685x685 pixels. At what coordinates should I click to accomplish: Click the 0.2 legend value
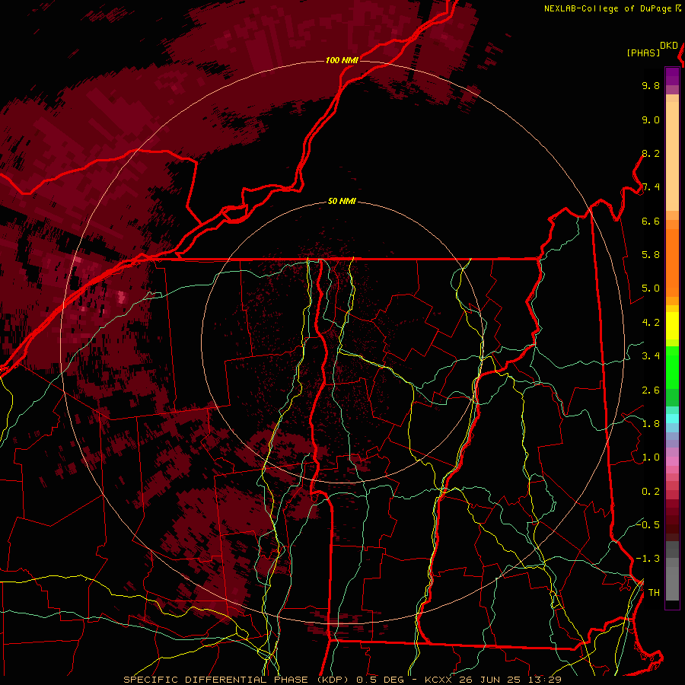pos(651,492)
